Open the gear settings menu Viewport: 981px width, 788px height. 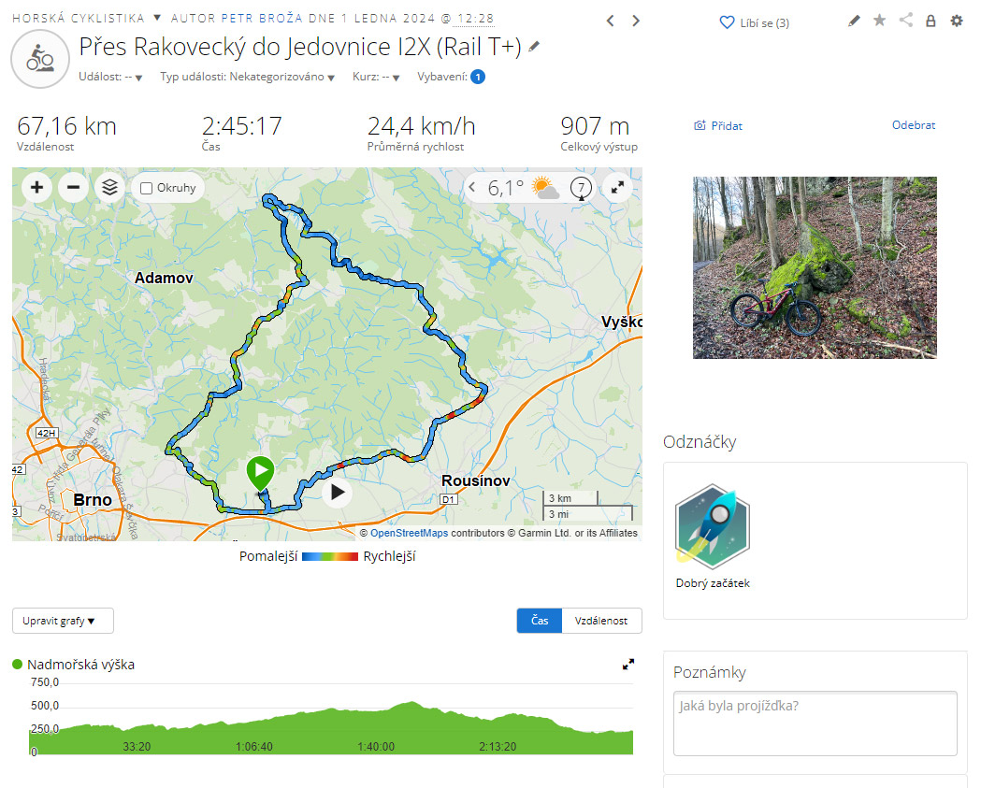[x=957, y=21]
